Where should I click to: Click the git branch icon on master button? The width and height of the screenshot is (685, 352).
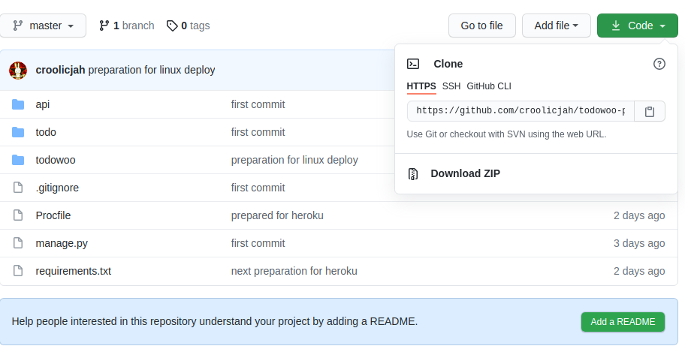18,26
